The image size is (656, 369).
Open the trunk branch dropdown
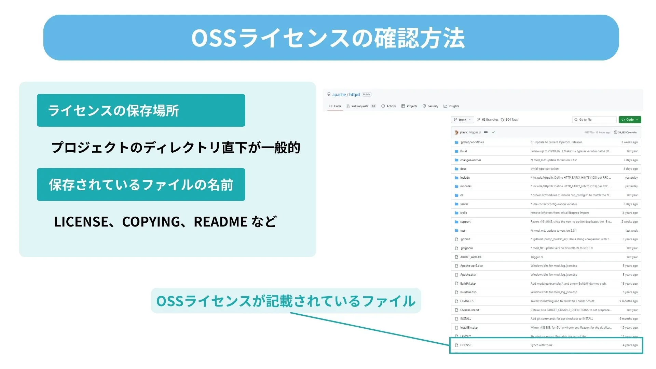click(462, 120)
